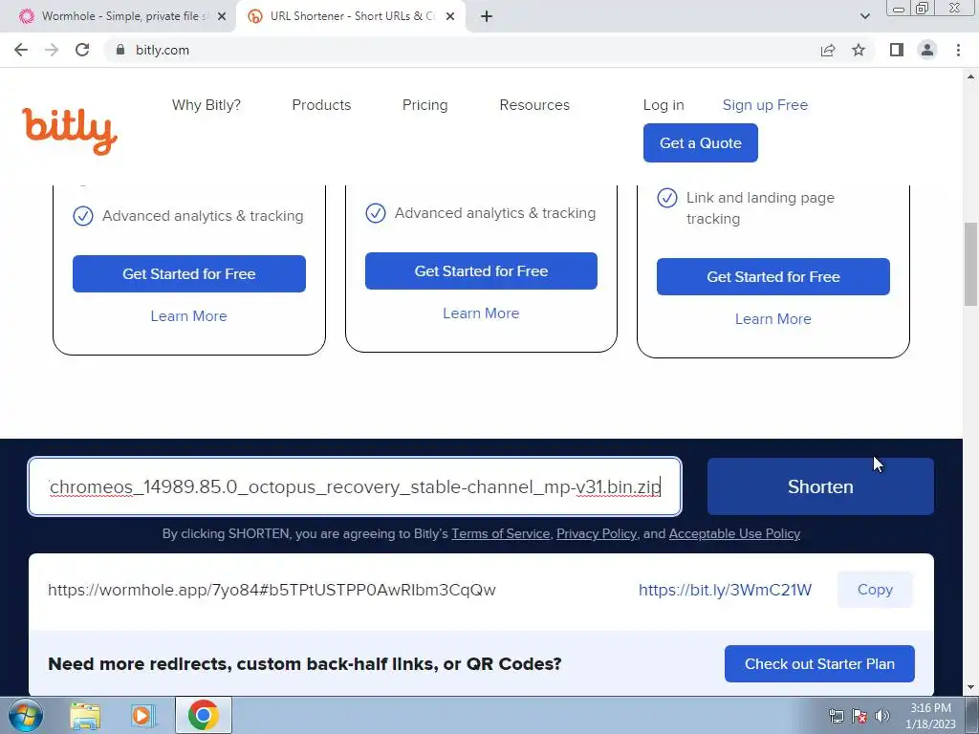979x734 pixels.
Task: Open the Chrome side panel icon
Action: (897, 50)
